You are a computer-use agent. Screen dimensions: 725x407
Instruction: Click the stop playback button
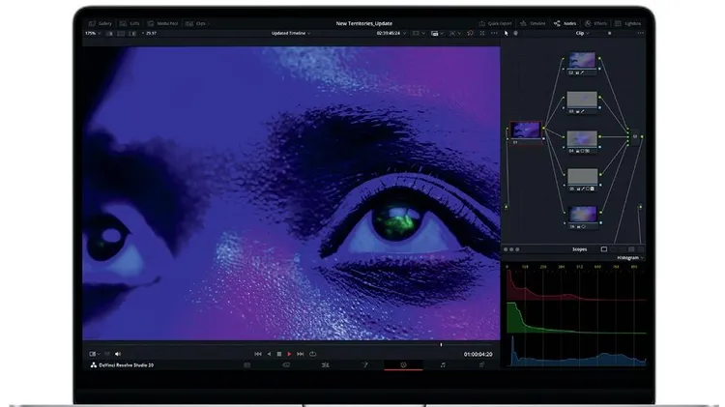coord(278,354)
